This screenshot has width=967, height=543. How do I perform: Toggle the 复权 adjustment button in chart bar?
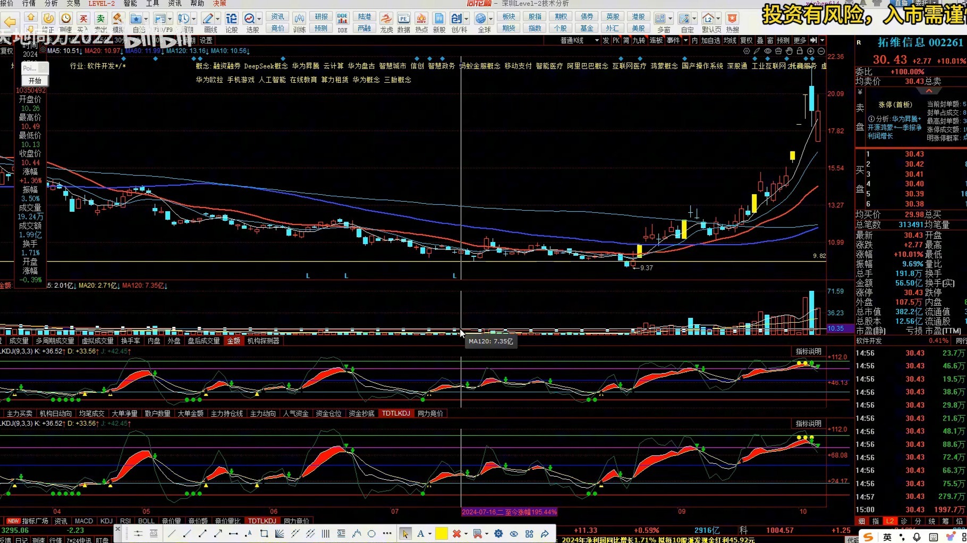pos(747,40)
